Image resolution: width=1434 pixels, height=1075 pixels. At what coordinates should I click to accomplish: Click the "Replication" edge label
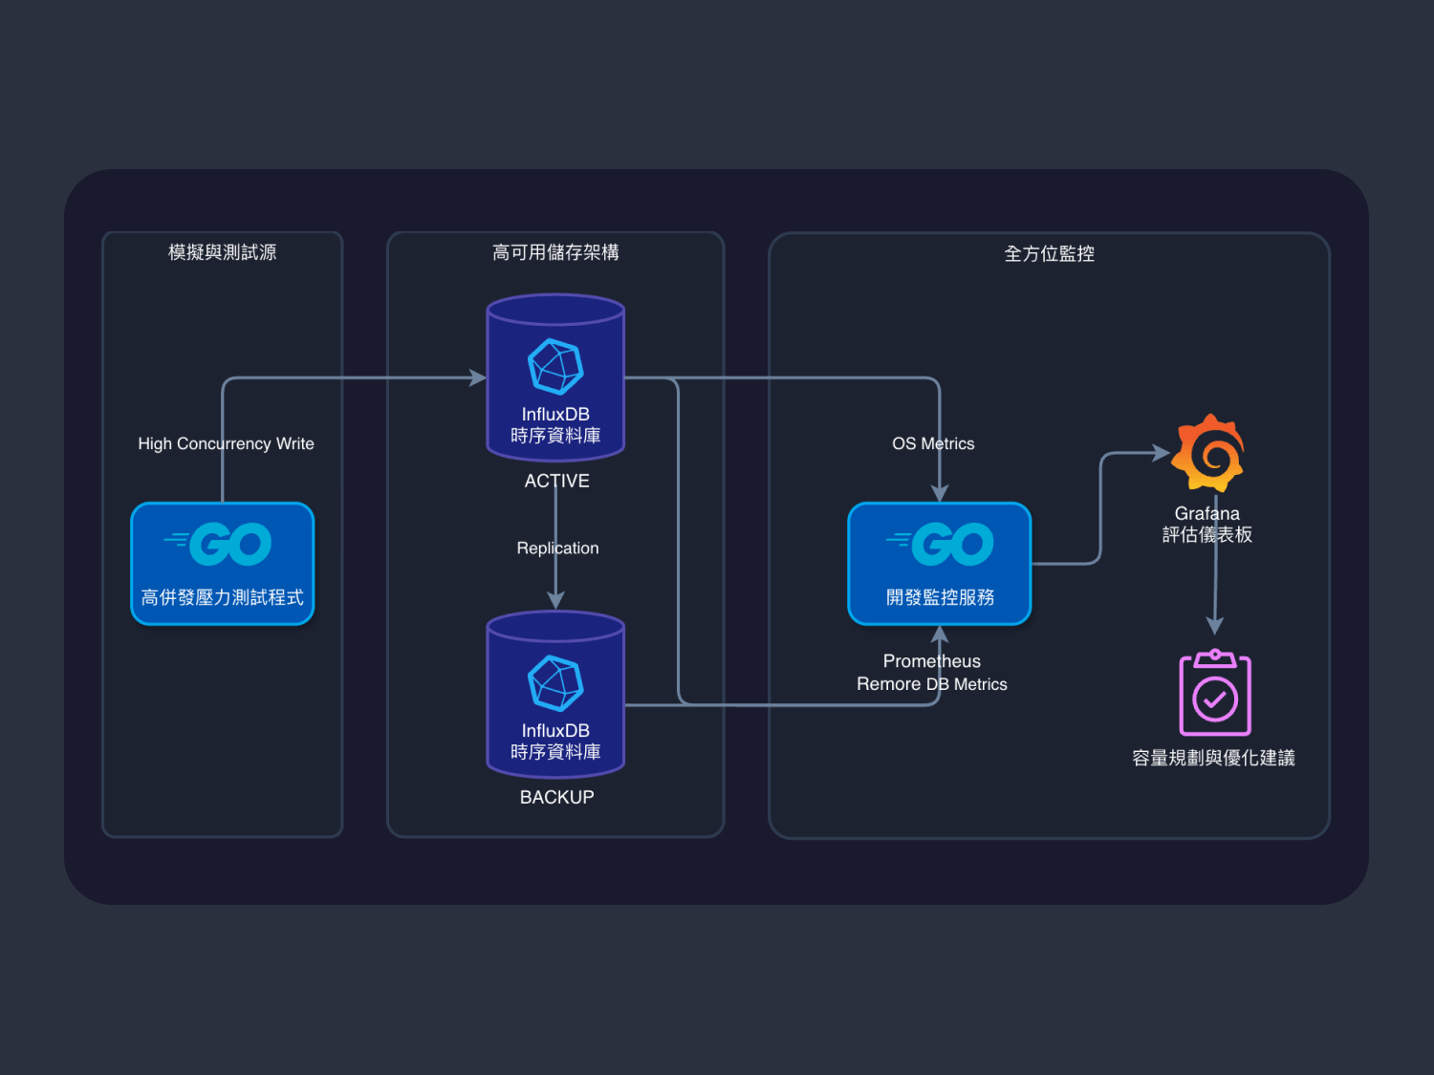pyautogui.click(x=557, y=548)
